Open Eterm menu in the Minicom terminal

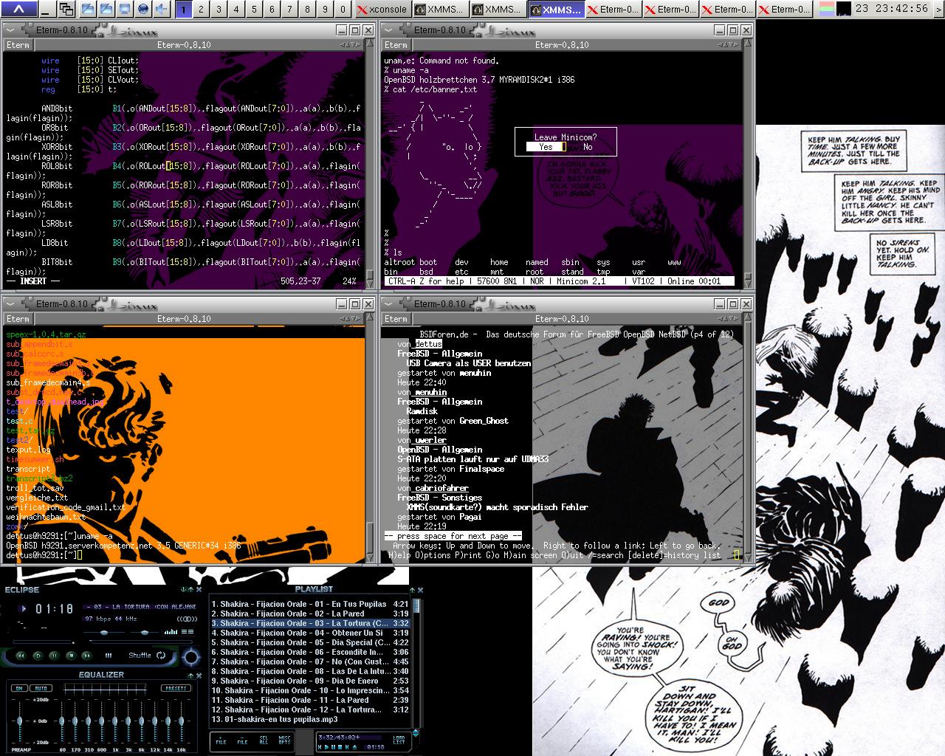pos(396,45)
